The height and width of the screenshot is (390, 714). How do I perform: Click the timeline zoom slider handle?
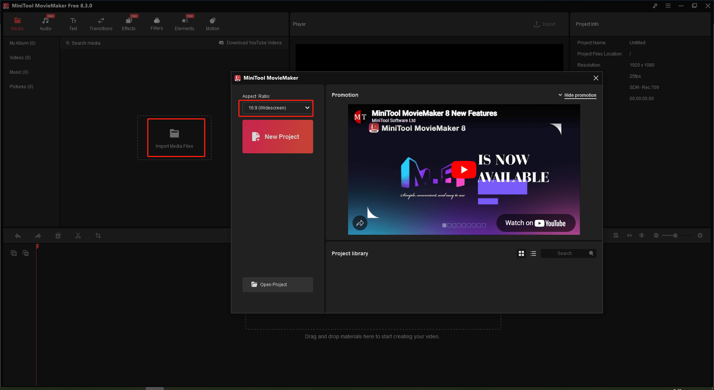coord(675,236)
